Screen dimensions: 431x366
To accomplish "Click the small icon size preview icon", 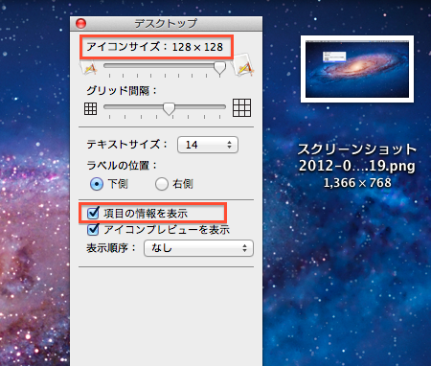I will pos(89,68).
